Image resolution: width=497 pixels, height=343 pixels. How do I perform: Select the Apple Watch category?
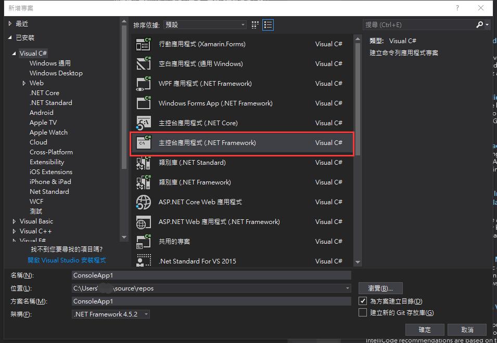(x=48, y=133)
